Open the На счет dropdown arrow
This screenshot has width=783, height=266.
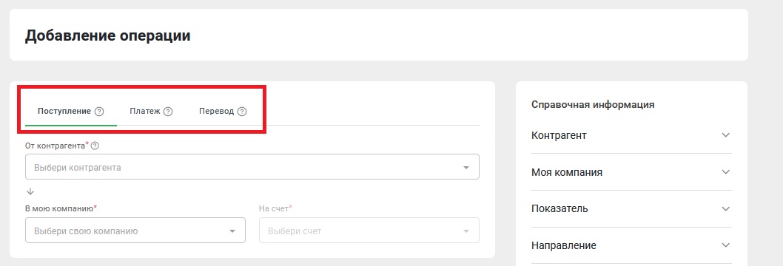pyautogui.click(x=466, y=231)
